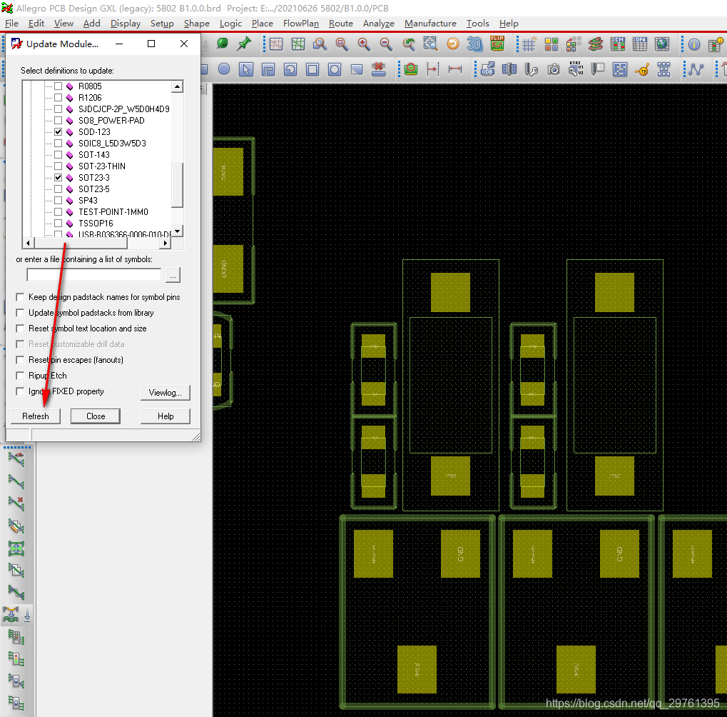Click the blue info toolbar icon
This screenshot has width=727, height=717.
click(694, 44)
